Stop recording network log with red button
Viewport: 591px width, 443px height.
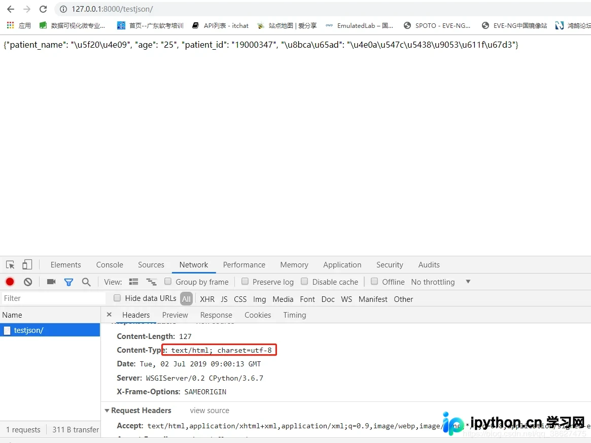coord(10,282)
